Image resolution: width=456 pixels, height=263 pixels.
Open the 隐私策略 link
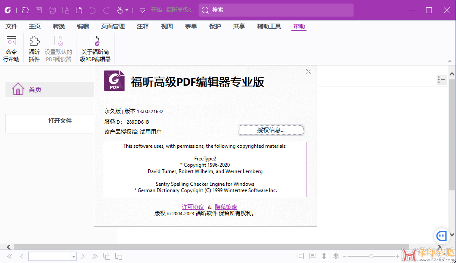click(226, 207)
